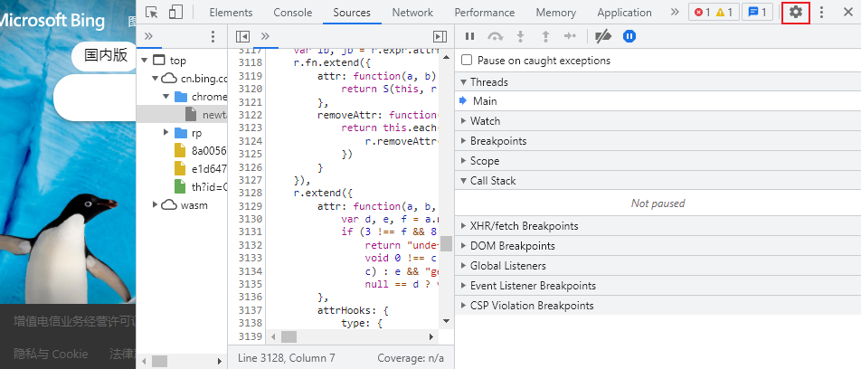Switch to the Network tab
Screen dimensions: 861x369
point(412,13)
